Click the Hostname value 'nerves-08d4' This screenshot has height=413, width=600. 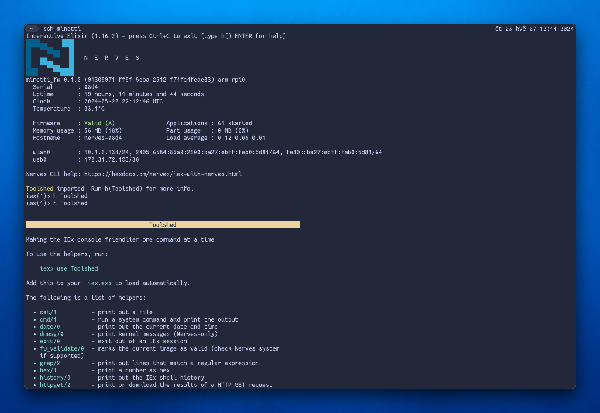(x=103, y=138)
